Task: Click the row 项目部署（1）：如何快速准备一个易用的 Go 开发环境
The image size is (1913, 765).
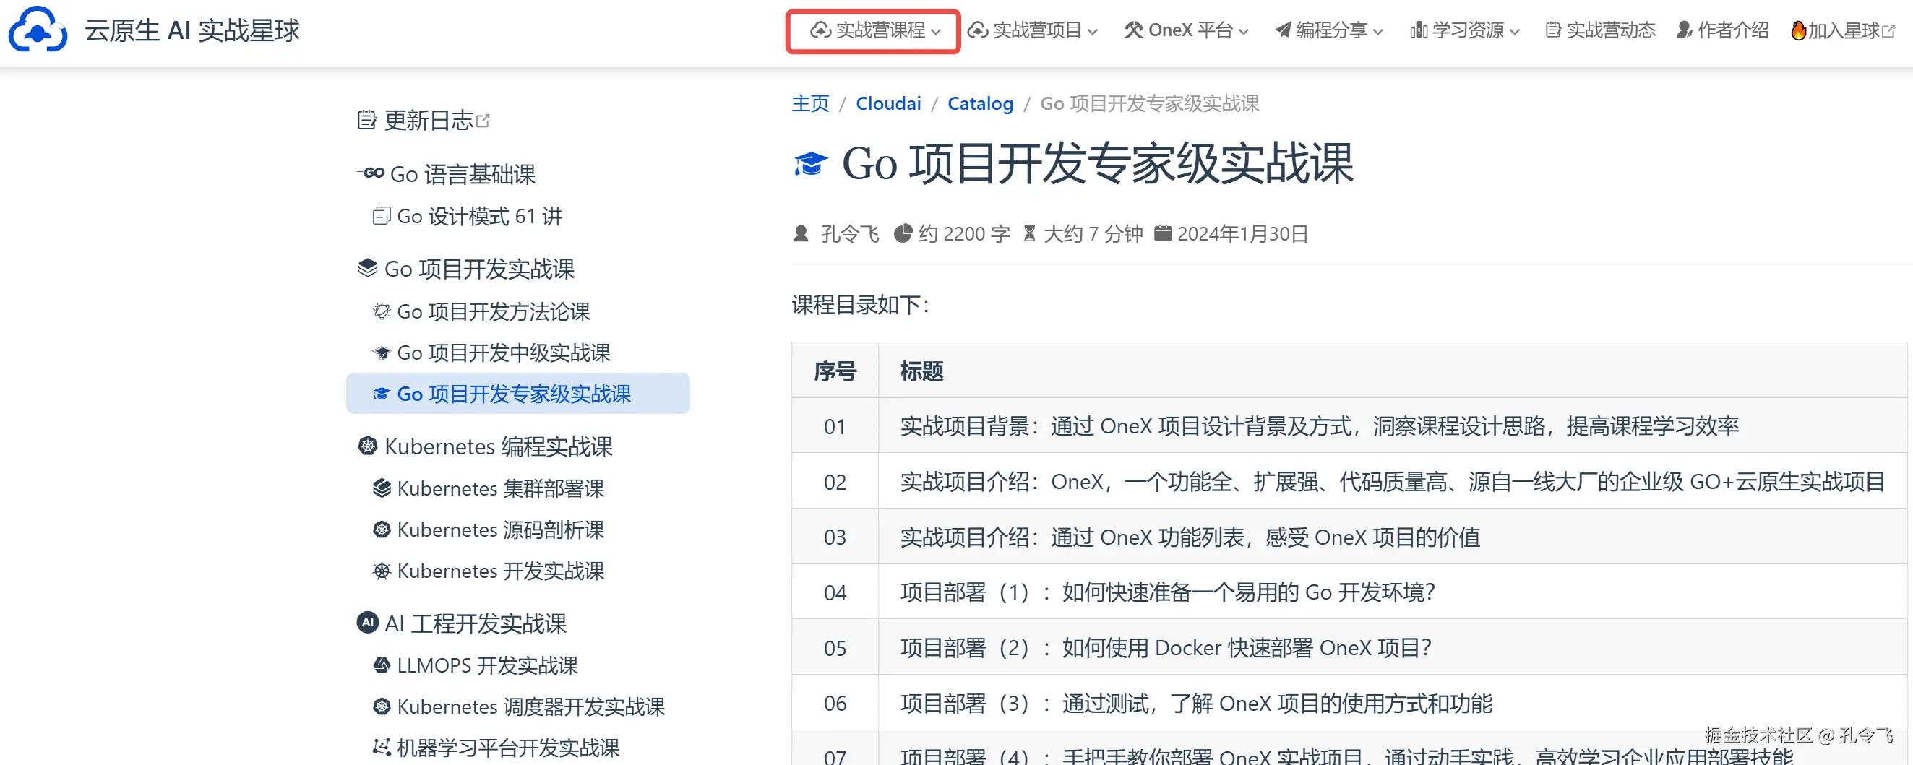Action: coord(1350,592)
